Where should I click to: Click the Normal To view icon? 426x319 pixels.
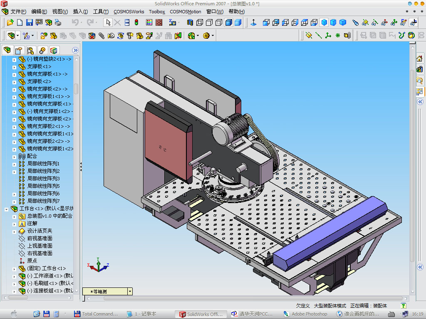[253, 22]
